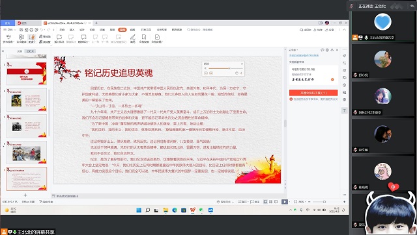This screenshot has height=235, width=417.
Task: Click the undo arrow icon
Action: tap(42, 30)
